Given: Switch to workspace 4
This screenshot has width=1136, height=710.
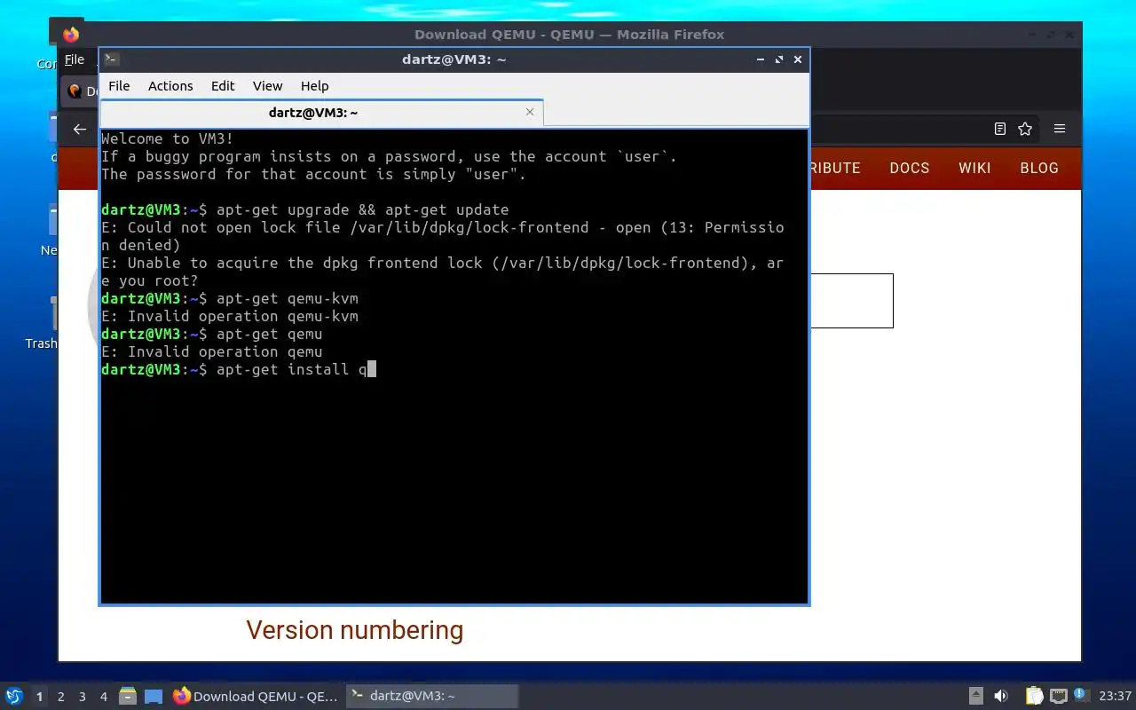Looking at the screenshot, I should point(104,697).
